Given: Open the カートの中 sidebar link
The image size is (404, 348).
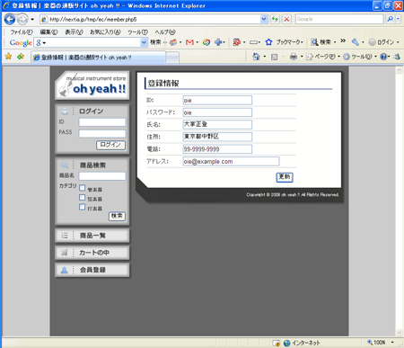Looking at the screenshot, I should pyautogui.click(x=92, y=253).
